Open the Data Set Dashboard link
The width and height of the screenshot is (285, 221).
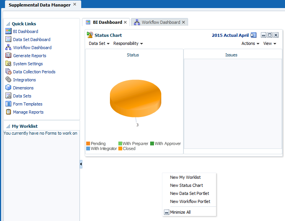32,40
